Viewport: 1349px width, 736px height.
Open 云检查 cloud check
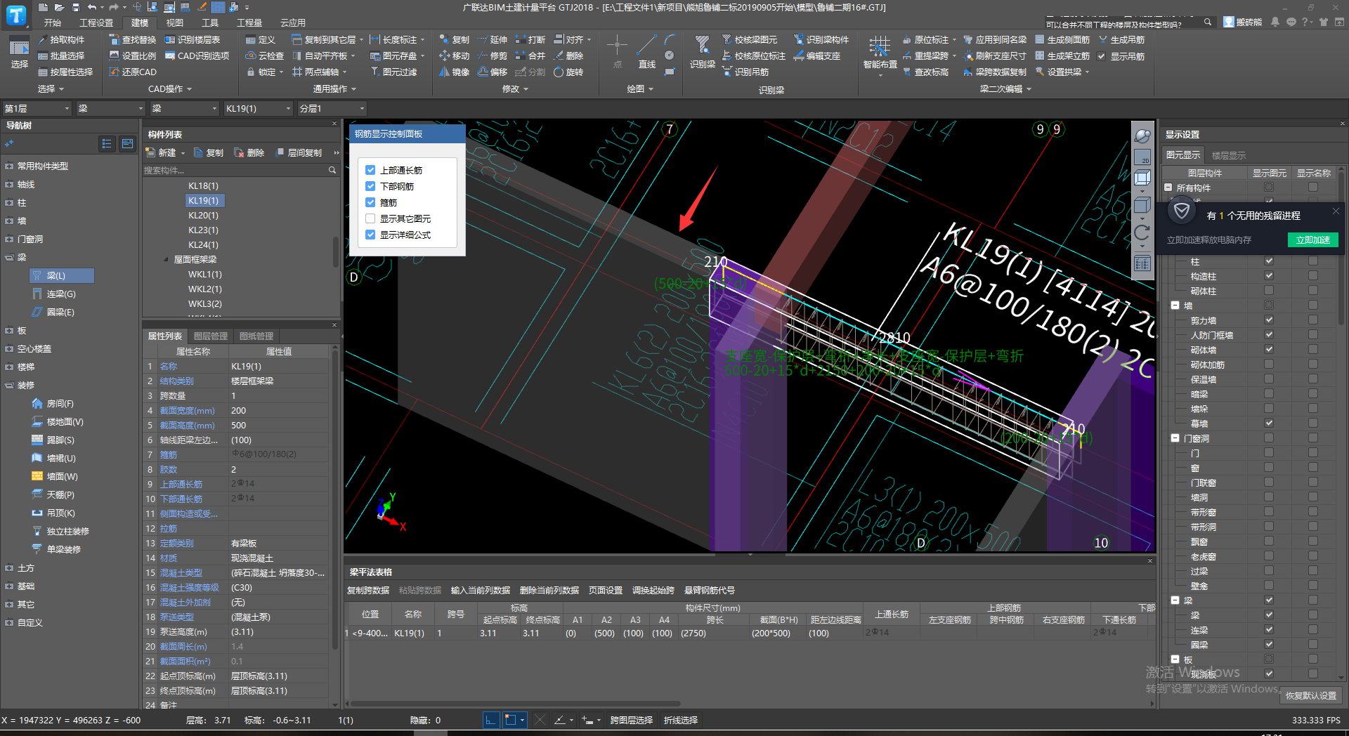point(265,56)
